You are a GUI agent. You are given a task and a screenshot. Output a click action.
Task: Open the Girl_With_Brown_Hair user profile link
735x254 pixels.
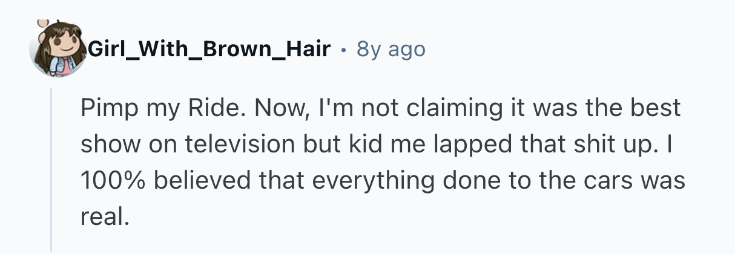tap(209, 50)
